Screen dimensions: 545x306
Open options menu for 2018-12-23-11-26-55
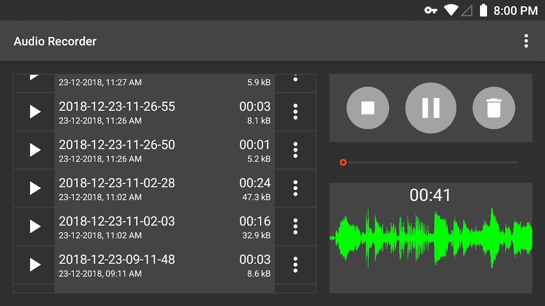point(295,112)
